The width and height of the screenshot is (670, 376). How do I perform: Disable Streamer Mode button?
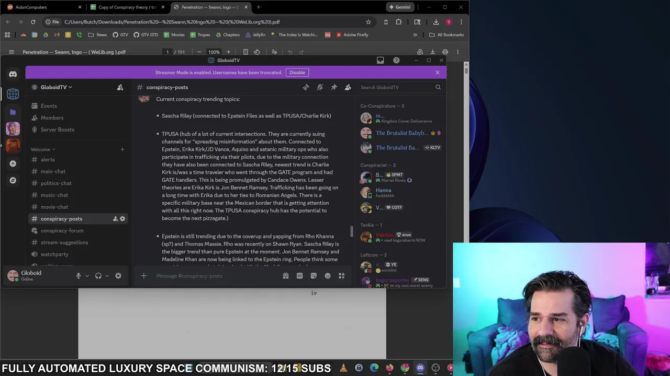(x=297, y=73)
